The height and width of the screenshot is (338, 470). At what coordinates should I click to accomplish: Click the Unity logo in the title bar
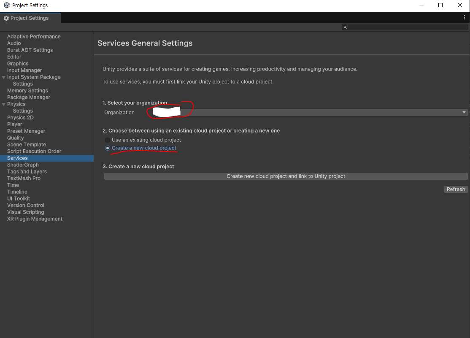tap(7, 5)
